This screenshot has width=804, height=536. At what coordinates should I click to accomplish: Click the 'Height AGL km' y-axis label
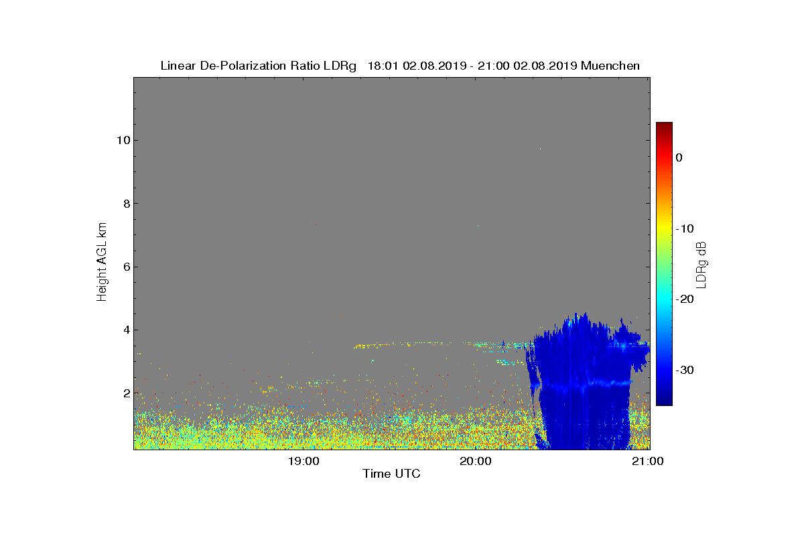(102, 262)
